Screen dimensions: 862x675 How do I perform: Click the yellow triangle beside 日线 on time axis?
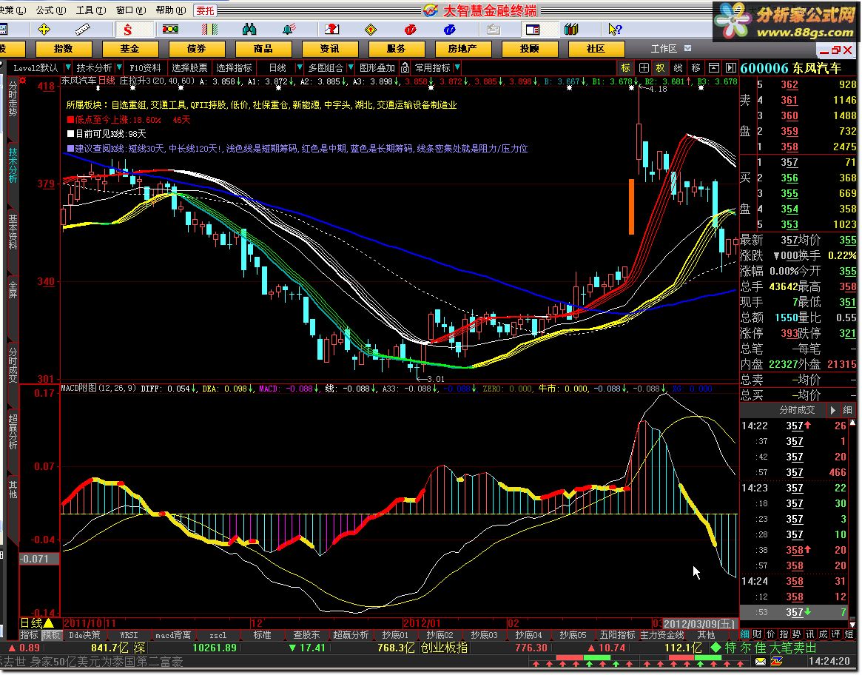tap(48, 622)
